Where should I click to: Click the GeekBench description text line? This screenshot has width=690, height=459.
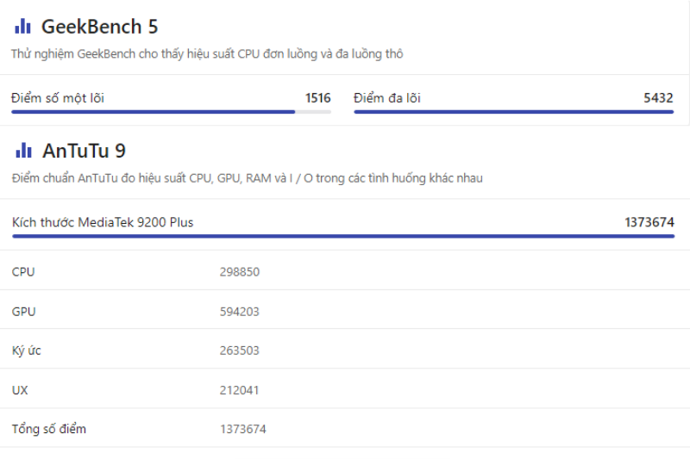pyautogui.click(x=207, y=54)
